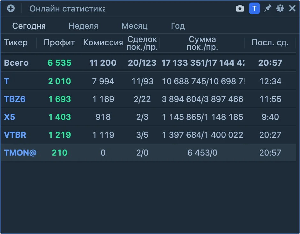Sort by the Сумма пок./пр. column header
300x234 pixels.
[202, 43]
